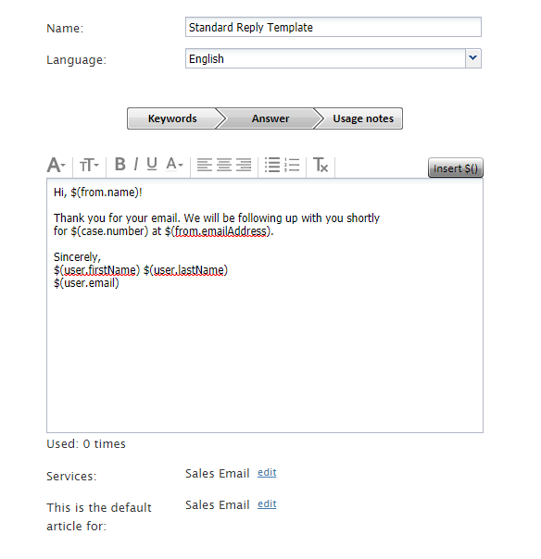541x559 pixels.
Task: Click the Insert $() button
Action: [456, 168]
